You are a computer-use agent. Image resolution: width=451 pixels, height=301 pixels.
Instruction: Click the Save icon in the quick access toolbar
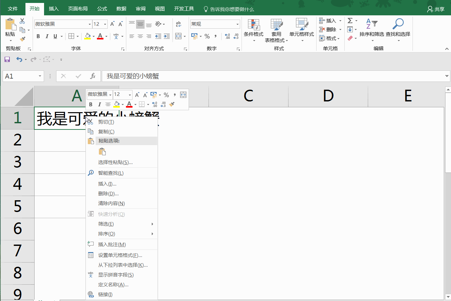point(7,59)
